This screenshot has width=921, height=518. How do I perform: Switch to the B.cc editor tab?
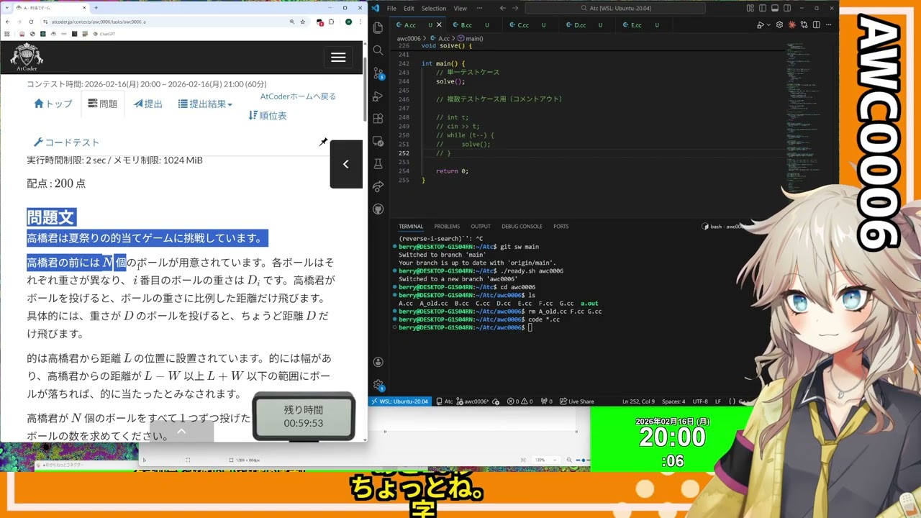tap(474, 24)
